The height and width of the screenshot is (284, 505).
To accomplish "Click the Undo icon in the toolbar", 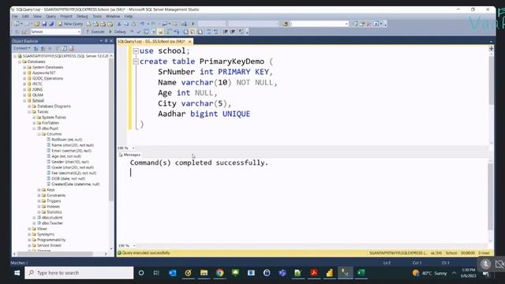I will (x=142, y=24).
